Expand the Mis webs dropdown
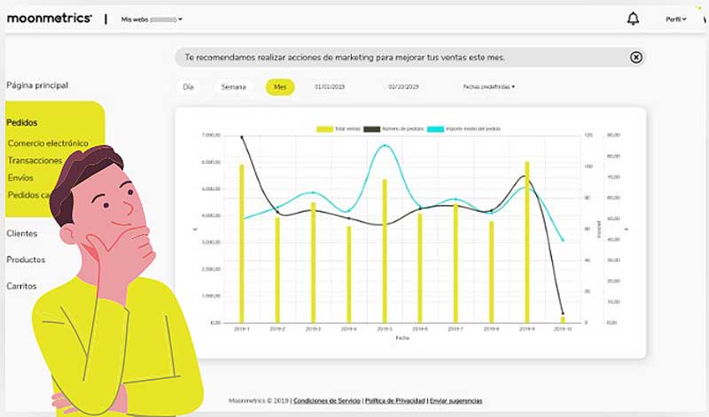709x417 pixels. [152, 19]
